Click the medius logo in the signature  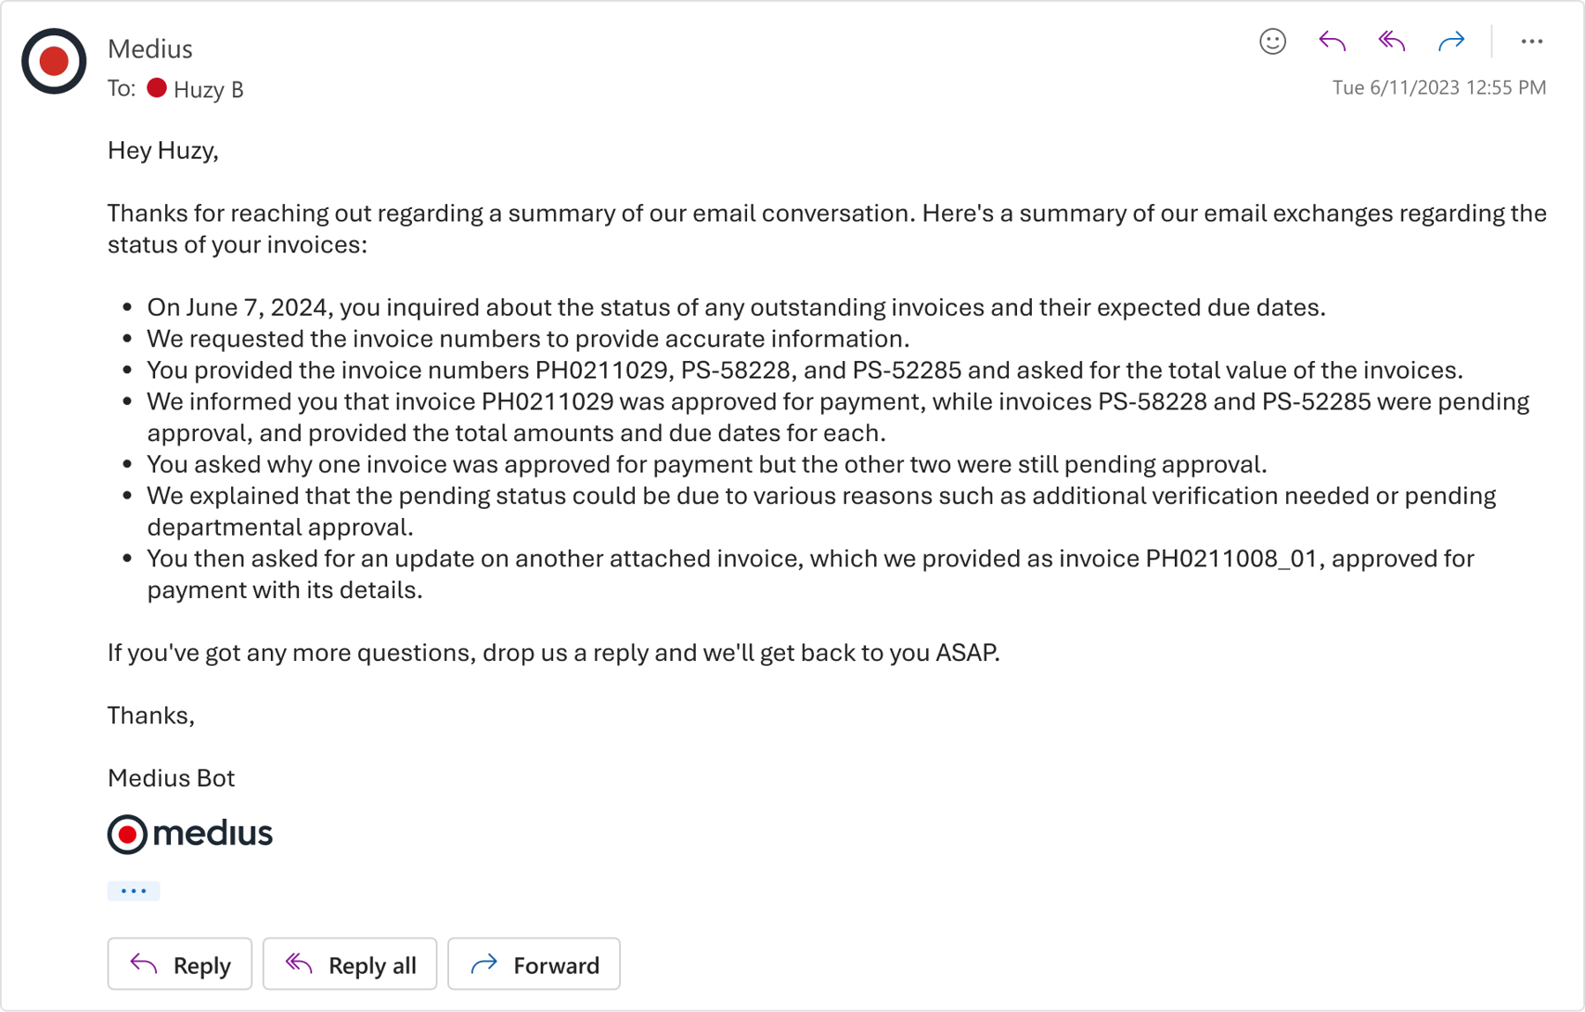click(189, 833)
